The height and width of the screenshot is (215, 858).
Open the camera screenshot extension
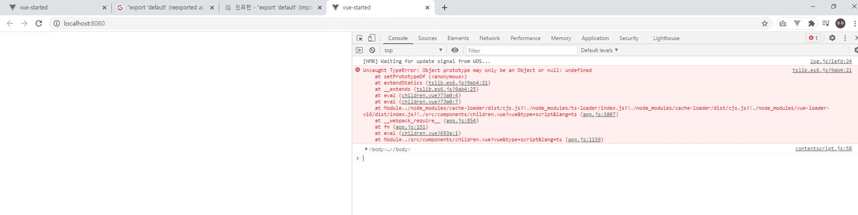(783, 23)
